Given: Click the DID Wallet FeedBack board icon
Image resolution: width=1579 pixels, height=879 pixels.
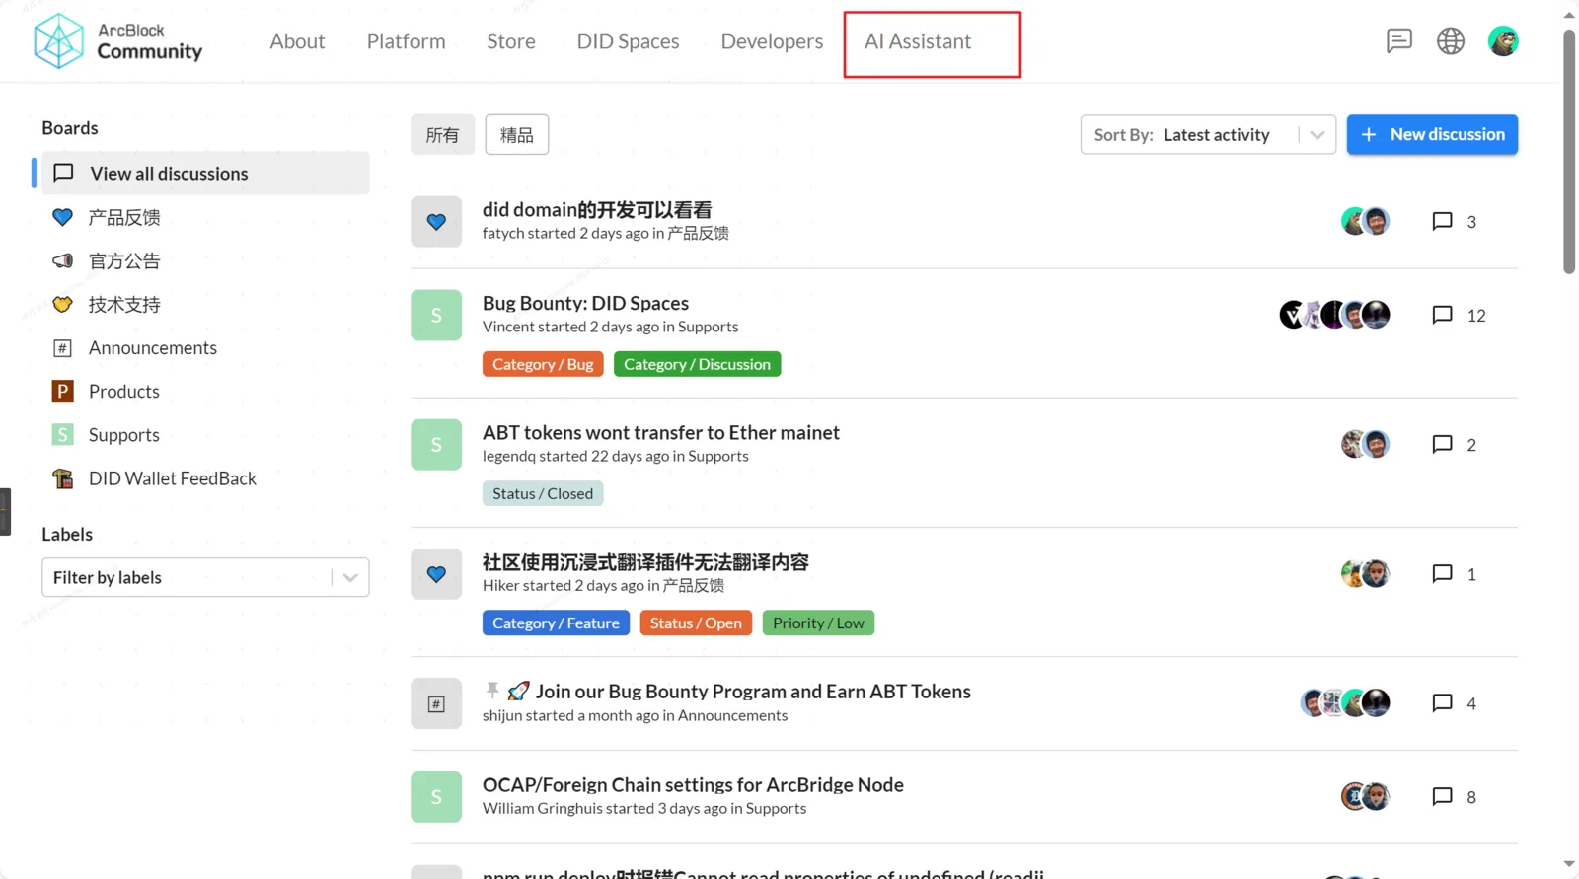Looking at the screenshot, I should coord(62,478).
